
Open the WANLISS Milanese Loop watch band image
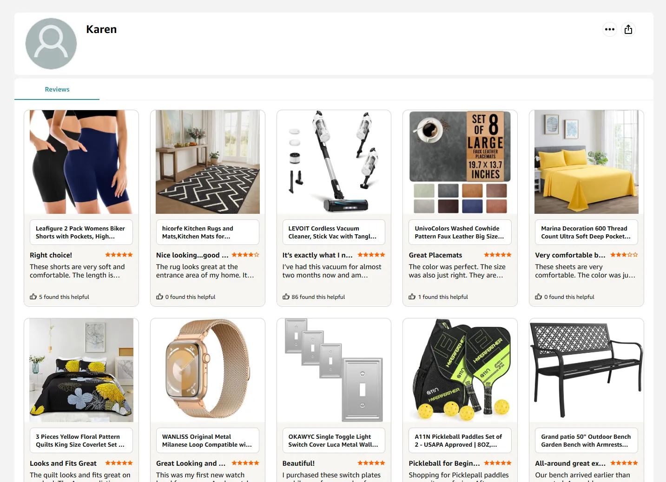208,370
